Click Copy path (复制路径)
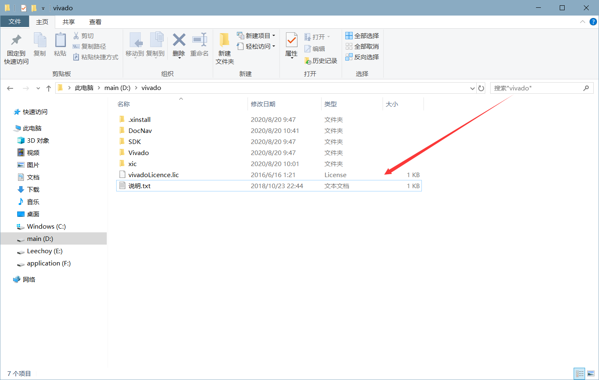The width and height of the screenshot is (599, 380). [90, 47]
